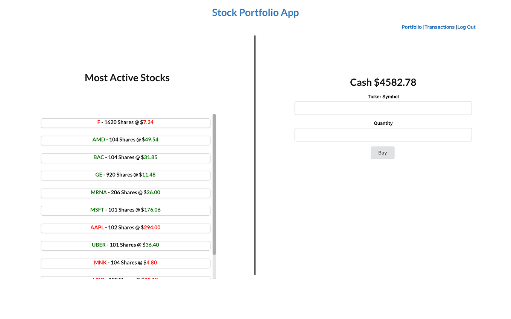Click inside the Quantity field
This screenshot has height=319, width=511.
pos(383,135)
